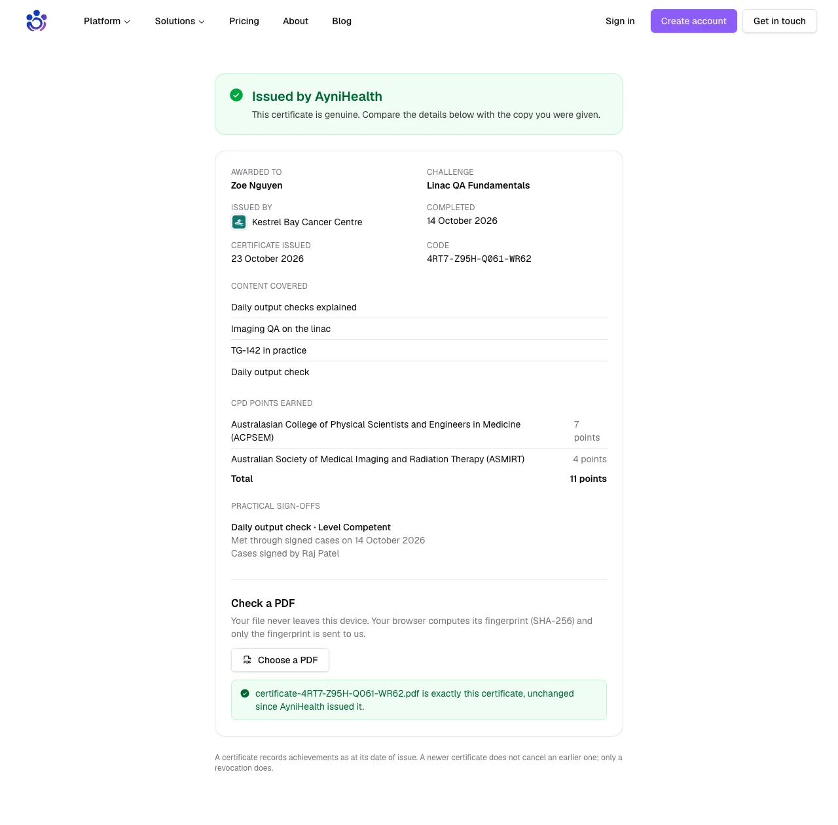Expand the Platform dropdown menu
Screen dimensions: 838x825
point(107,21)
